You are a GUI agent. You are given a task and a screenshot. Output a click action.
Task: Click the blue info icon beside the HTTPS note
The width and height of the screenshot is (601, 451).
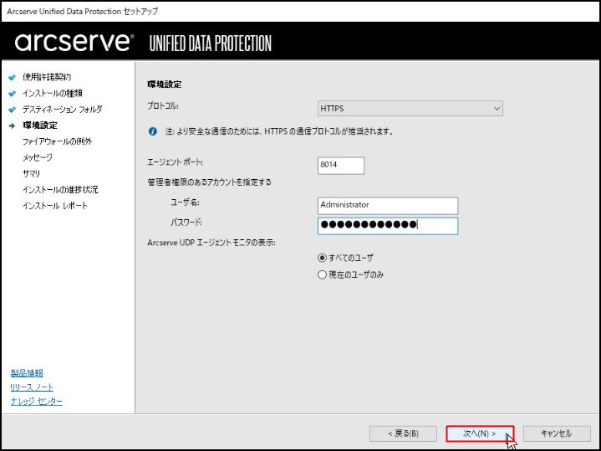click(x=153, y=131)
